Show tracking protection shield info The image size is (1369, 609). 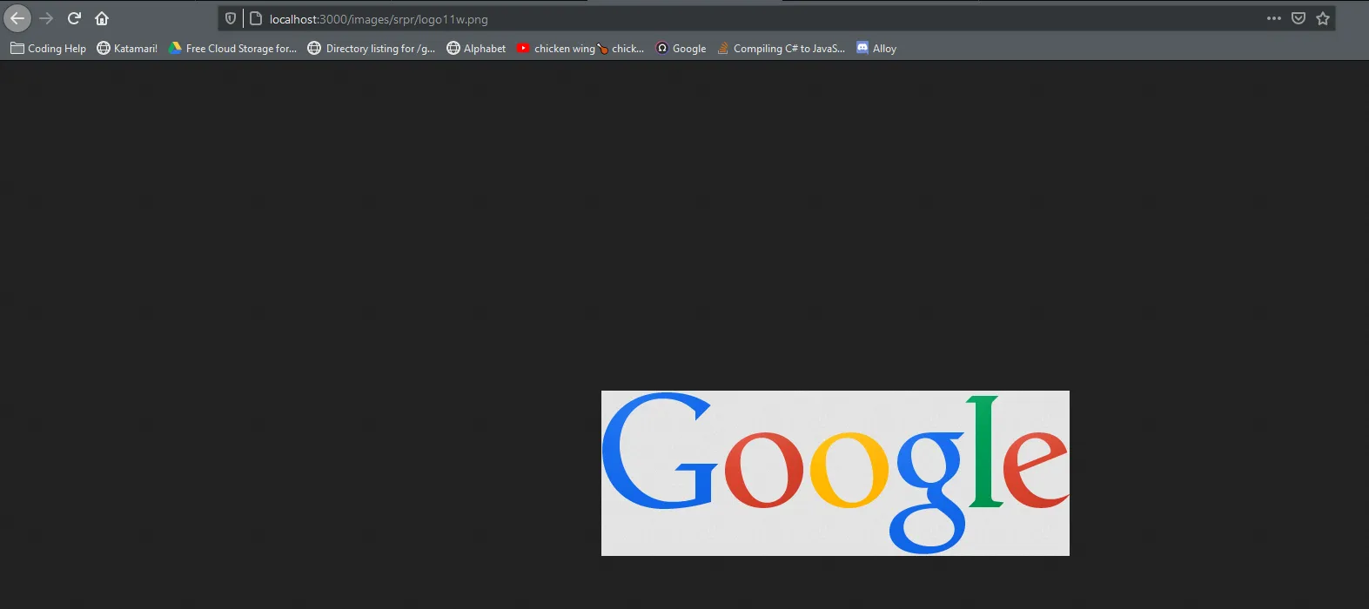pos(231,18)
